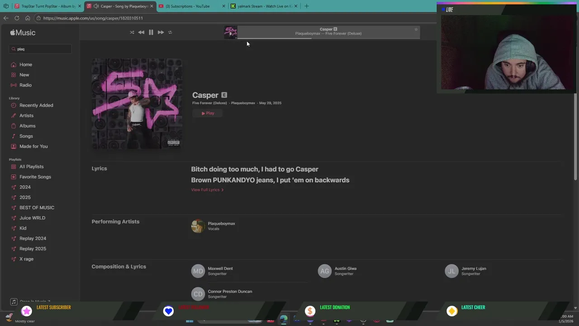This screenshot has width=579, height=326.
Task: Click the Artists microphone icon
Action: tap(14, 115)
